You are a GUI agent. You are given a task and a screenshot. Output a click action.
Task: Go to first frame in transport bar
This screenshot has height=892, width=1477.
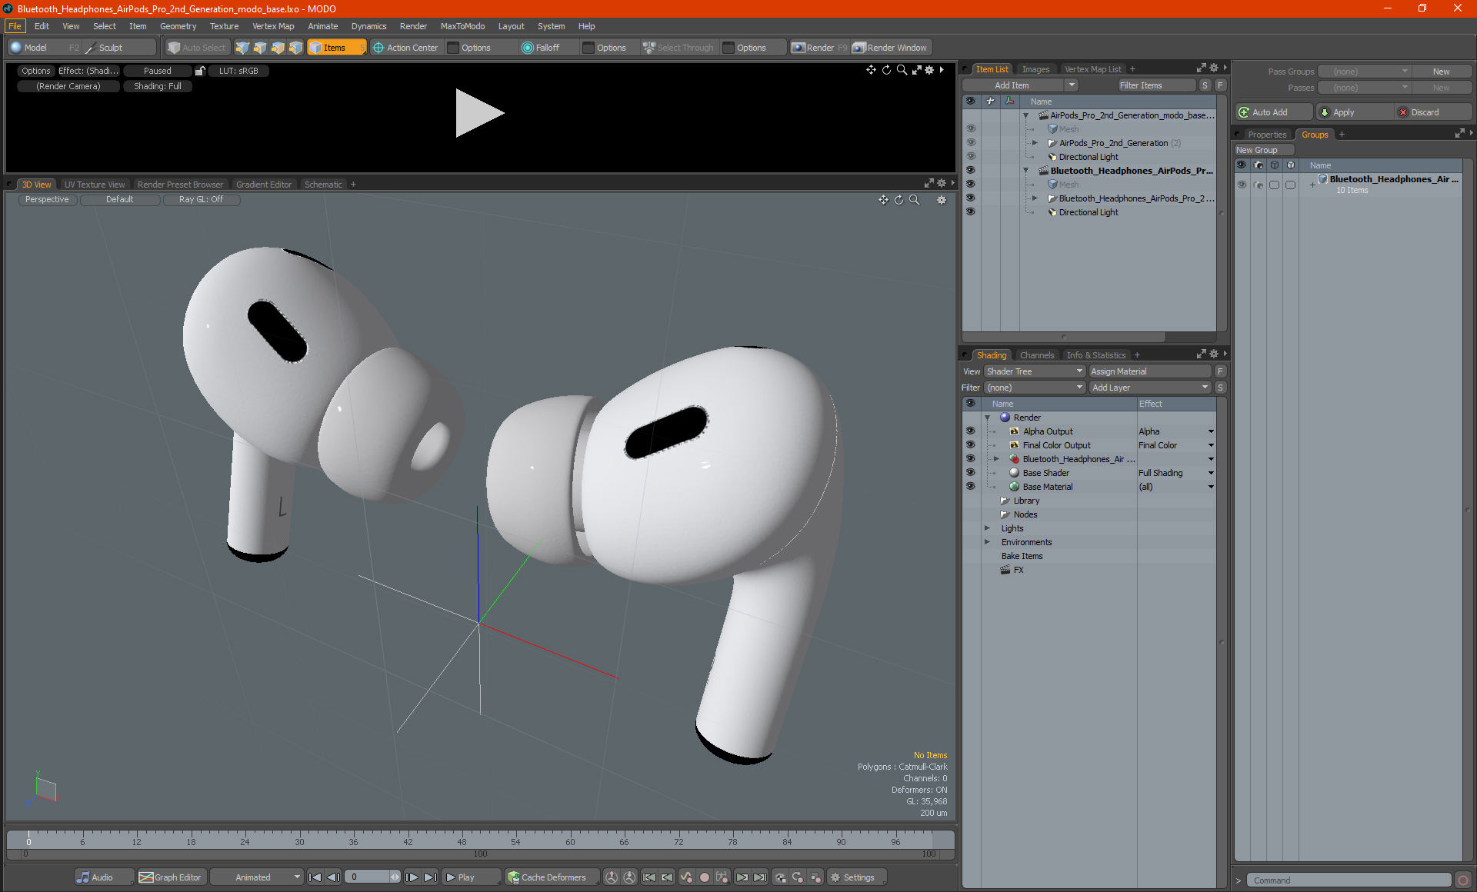tap(315, 877)
